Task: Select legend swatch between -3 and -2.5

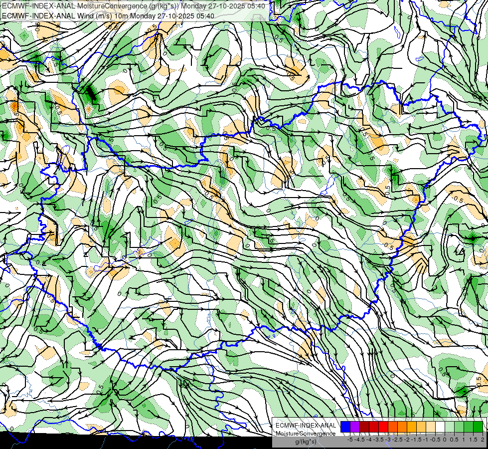Action: tap(393, 427)
